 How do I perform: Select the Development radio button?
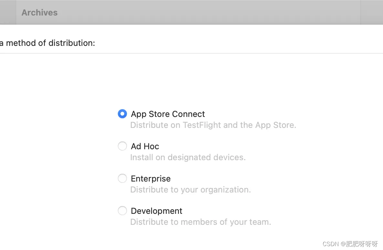[x=122, y=211]
